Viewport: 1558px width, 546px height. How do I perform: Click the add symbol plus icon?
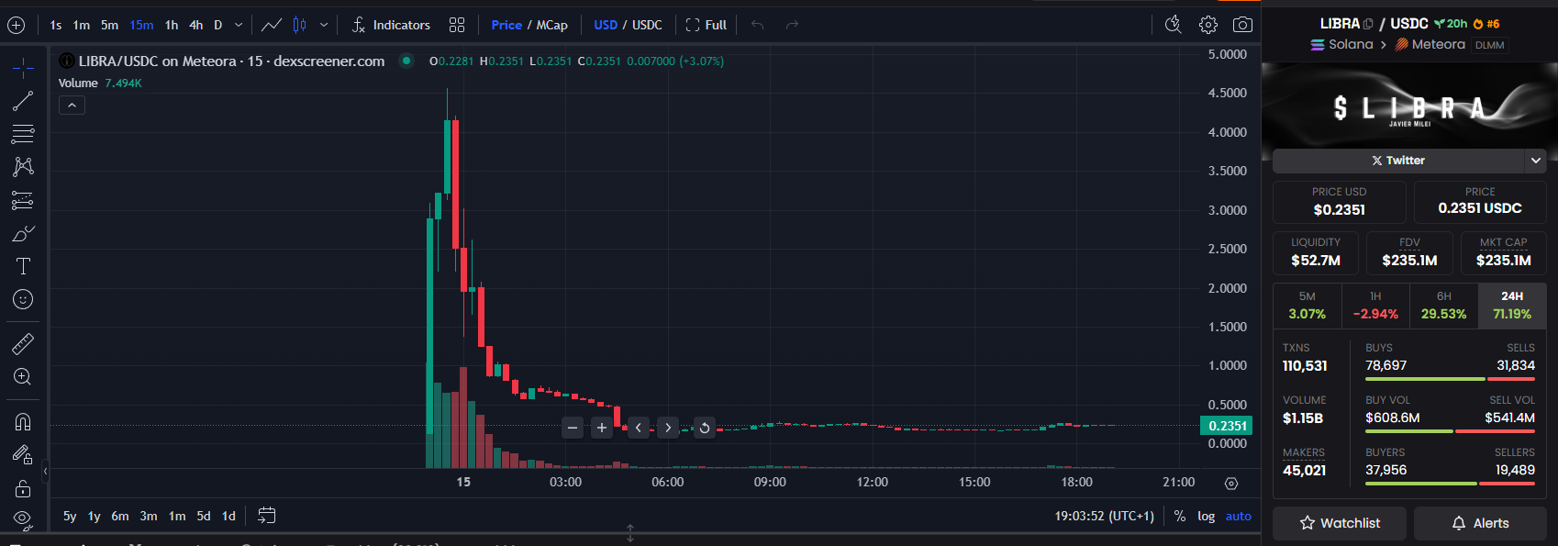[16, 25]
